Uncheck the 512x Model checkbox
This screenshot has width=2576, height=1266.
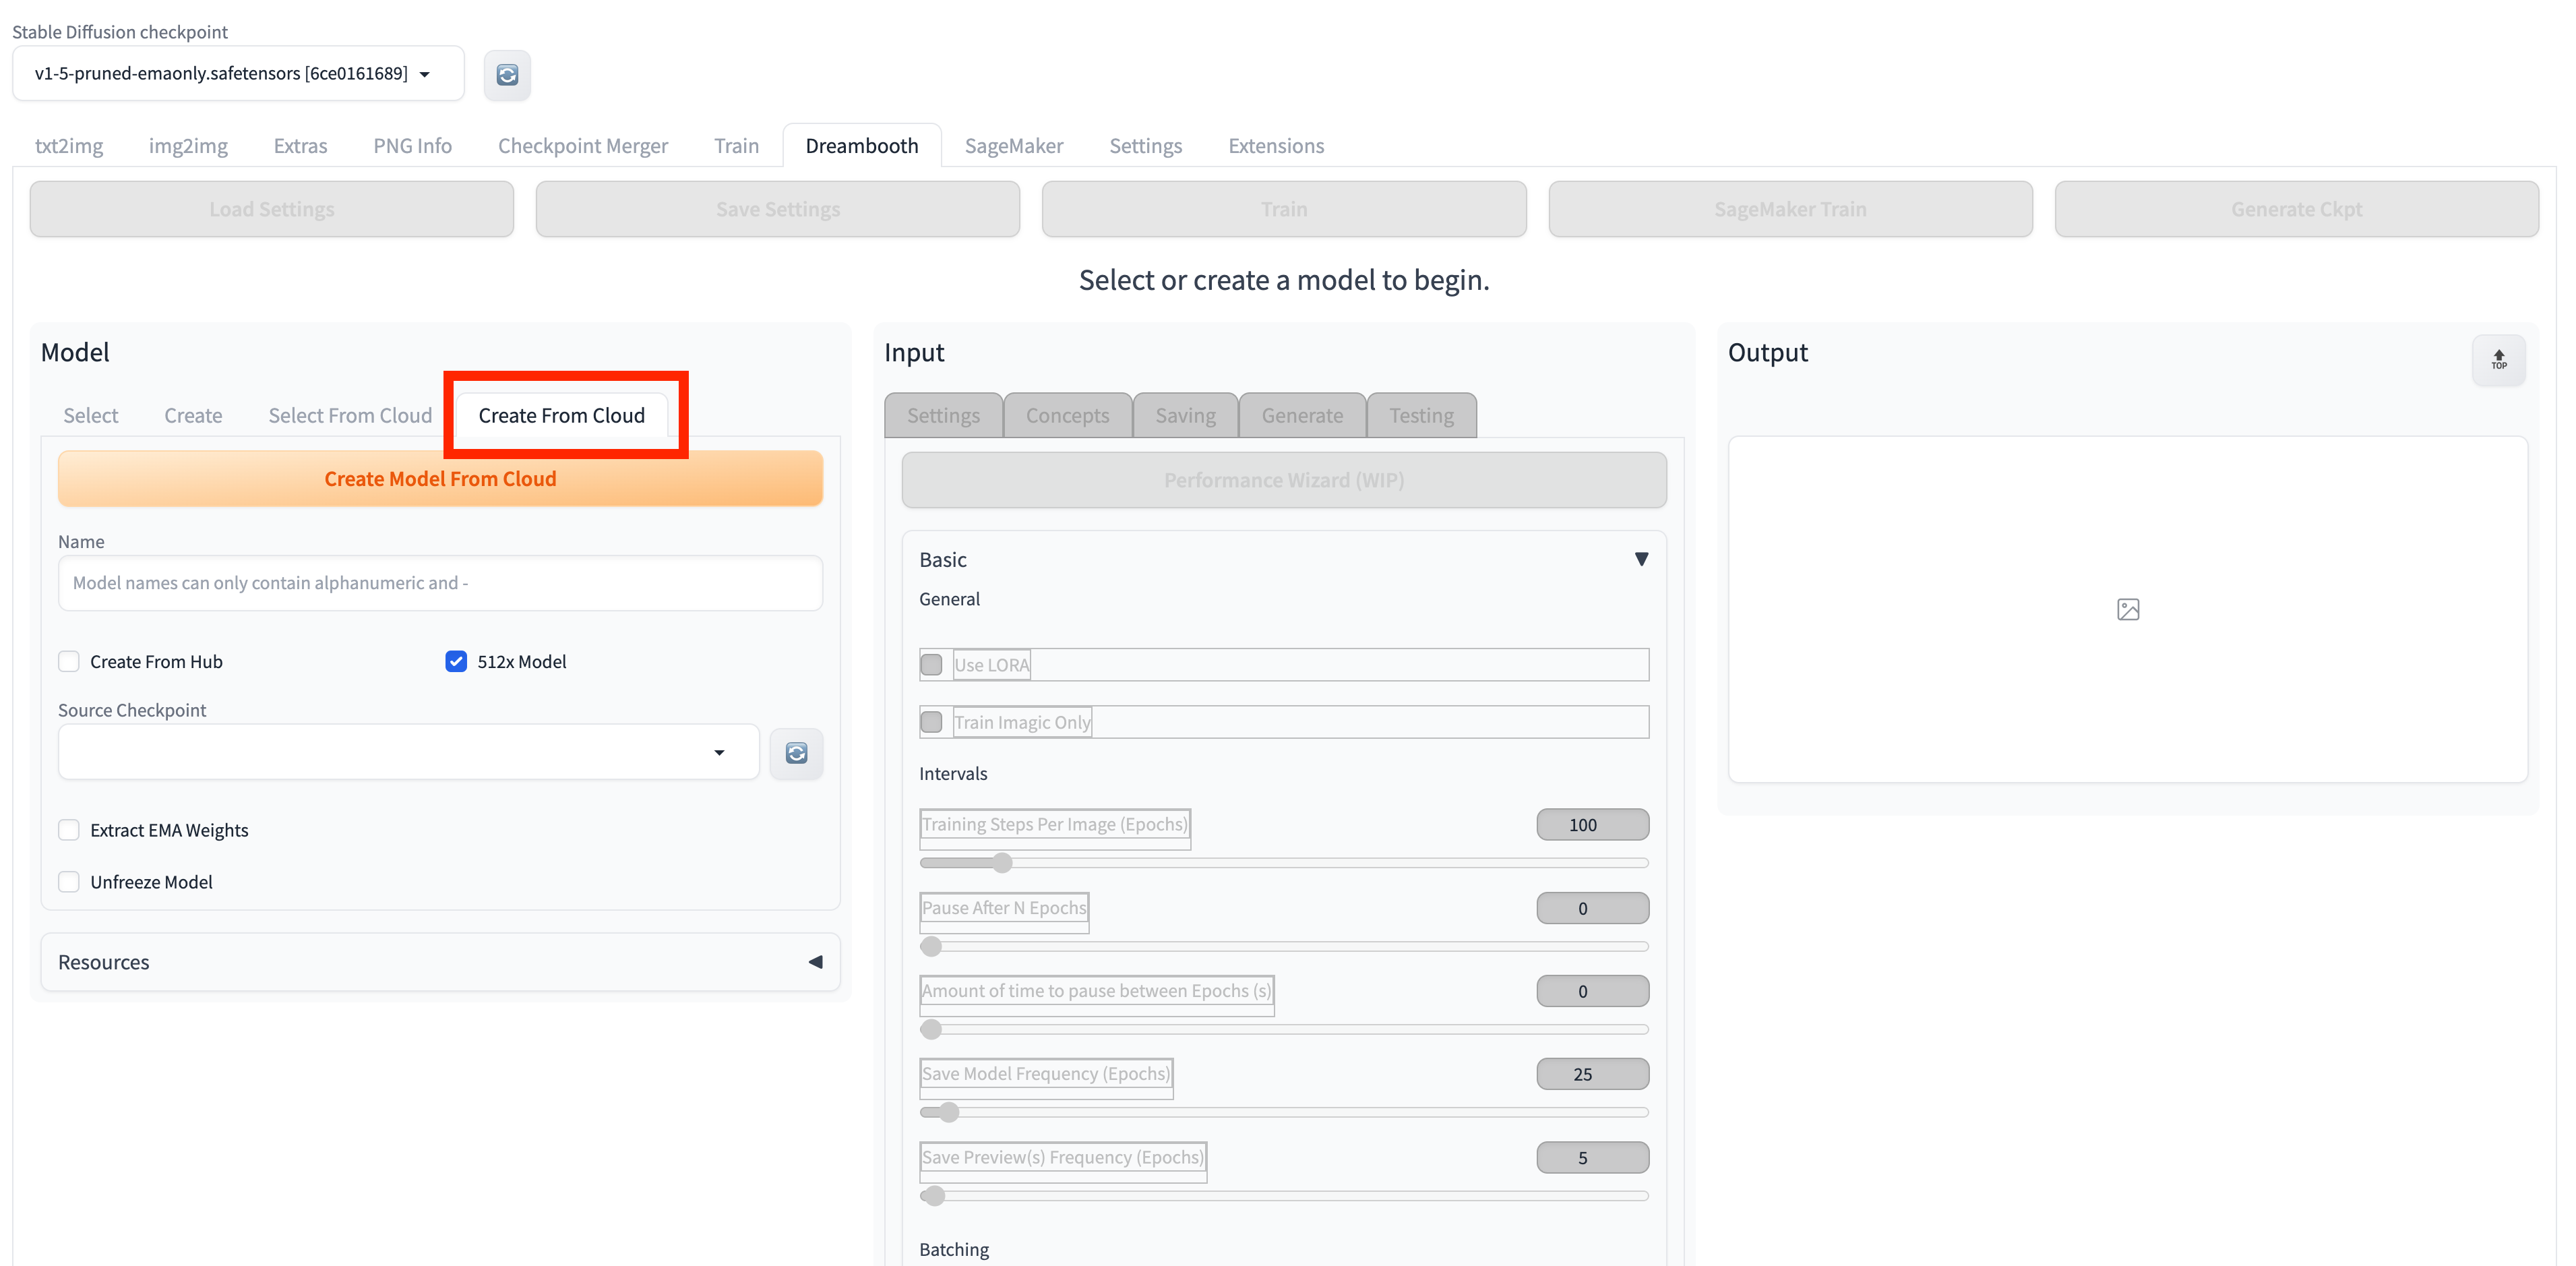tap(456, 662)
